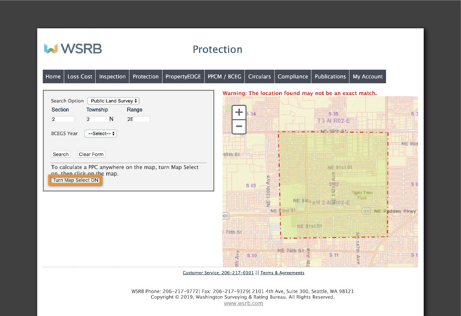Open the Search Option dropdown

(x=113, y=101)
